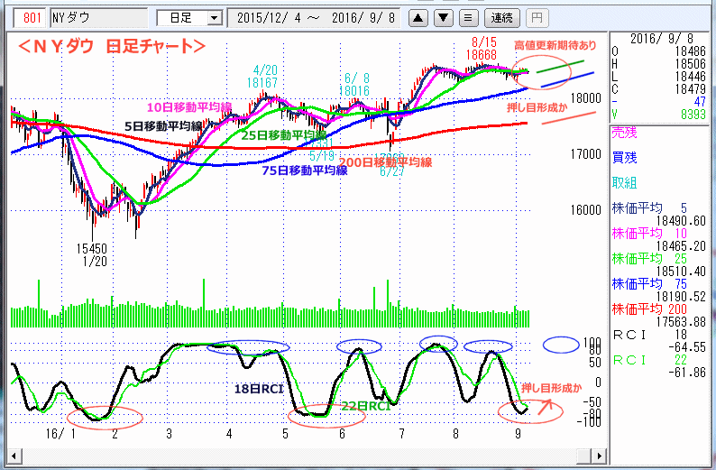Click the NYダウ name field

coord(97,17)
